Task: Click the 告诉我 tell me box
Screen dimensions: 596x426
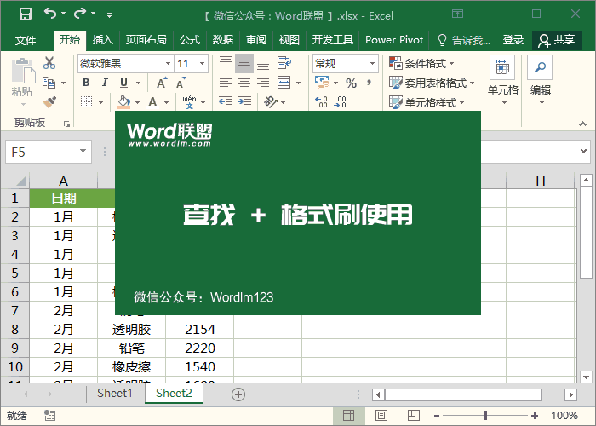Action: (x=464, y=40)
